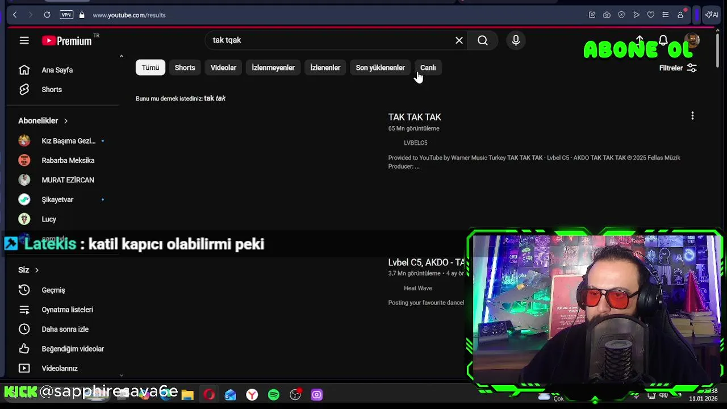This screenshot has width=727, height=409.
Task: Open Rabarba Meksika subscription
Action: (64, 160)
